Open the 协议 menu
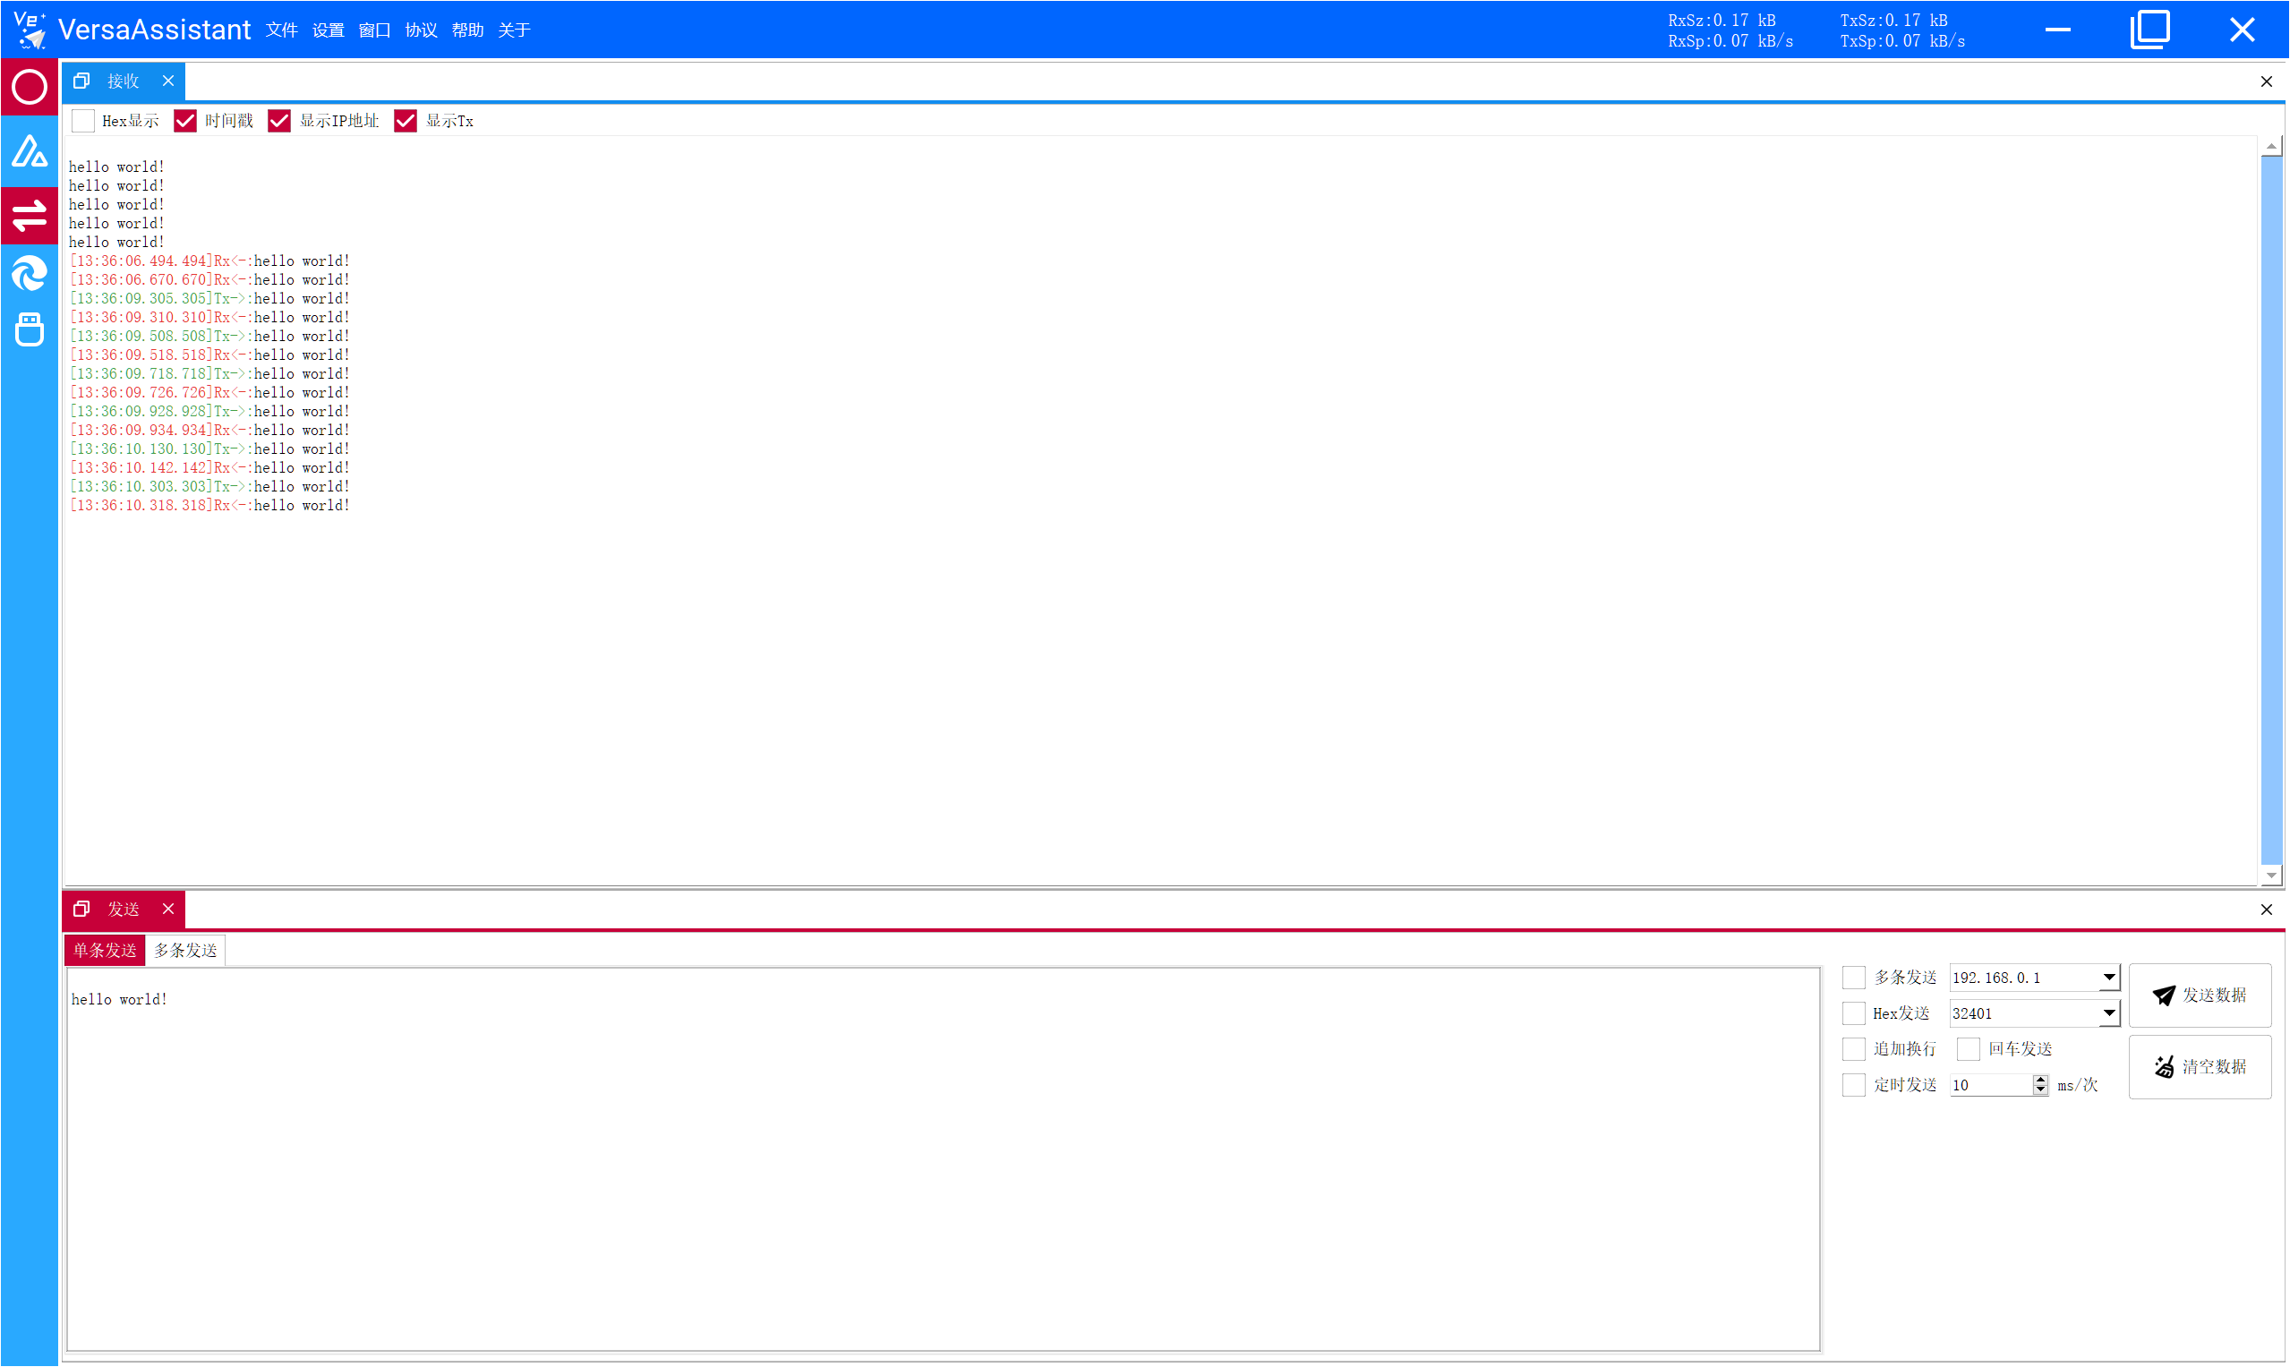Screen dimensions: 2290x1367 421,30
